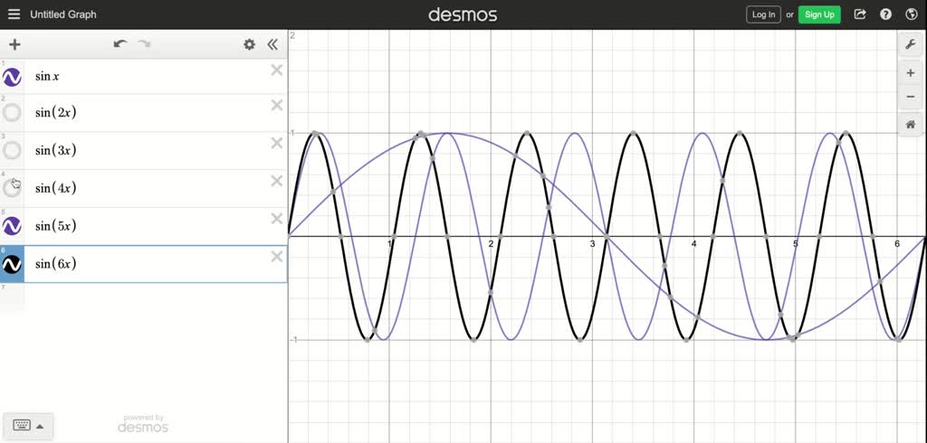The height and width of the screenshot is (443, 927).
Task: Delete the sin(3x) expression
Action: click(x=277, y=143)
